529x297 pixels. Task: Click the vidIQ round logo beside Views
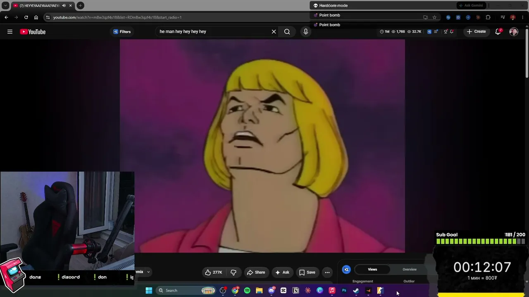[346, 269]
